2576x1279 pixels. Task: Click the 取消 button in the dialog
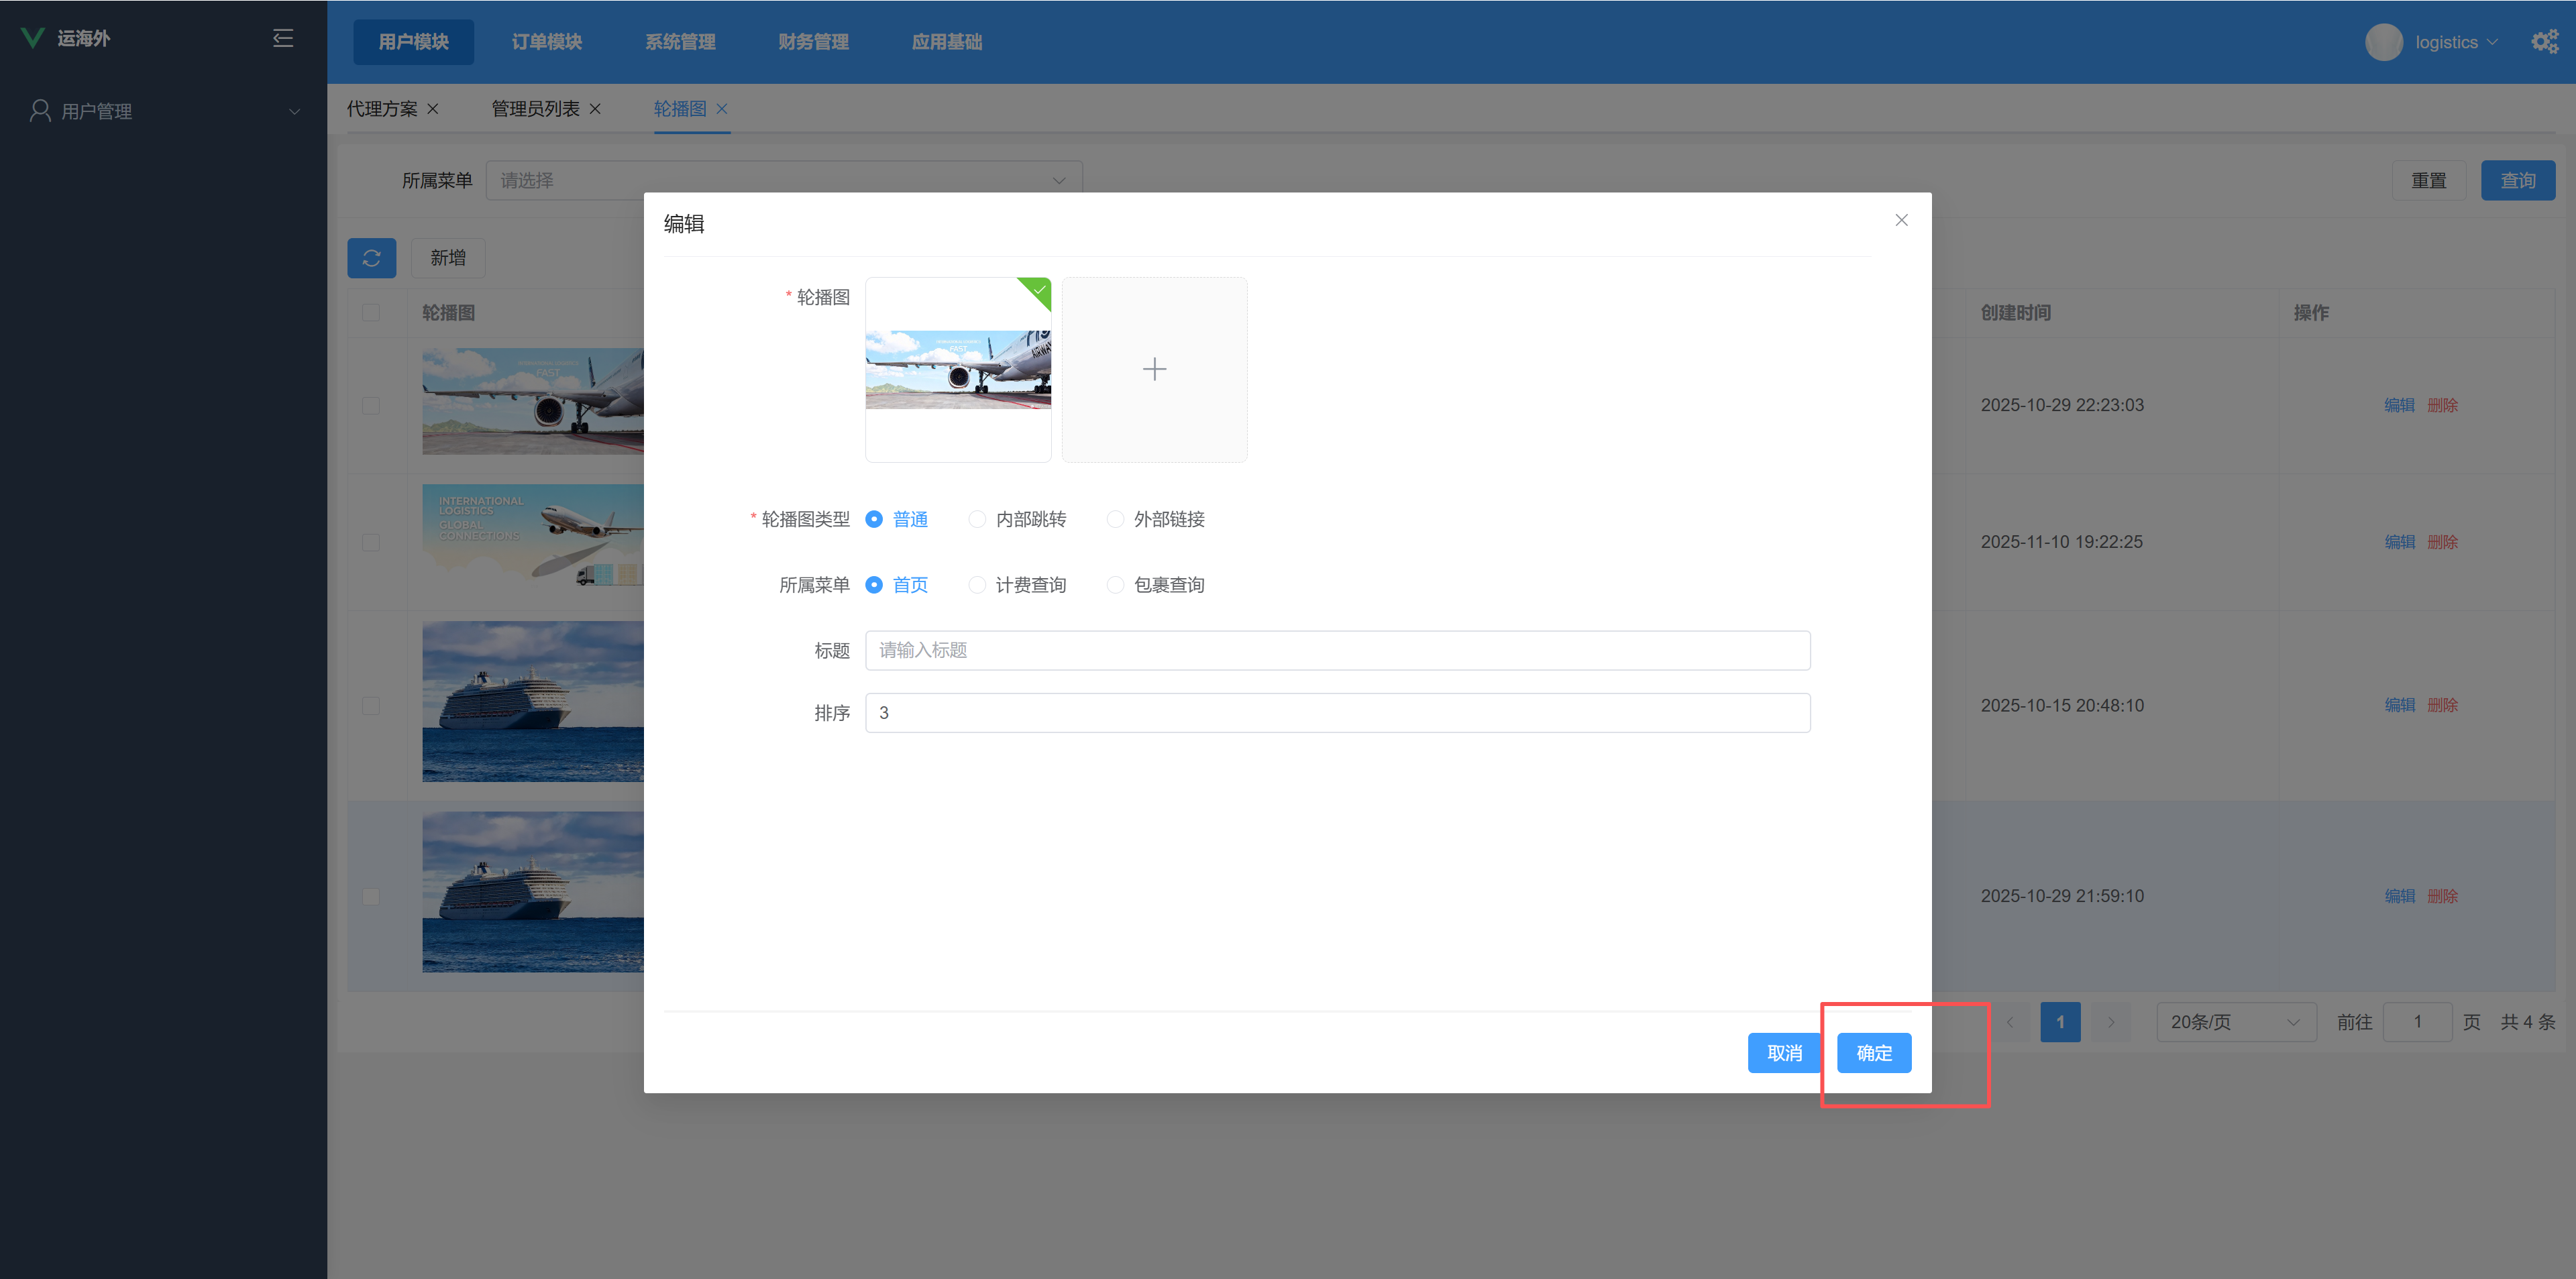click(x=1784, y=1053)
